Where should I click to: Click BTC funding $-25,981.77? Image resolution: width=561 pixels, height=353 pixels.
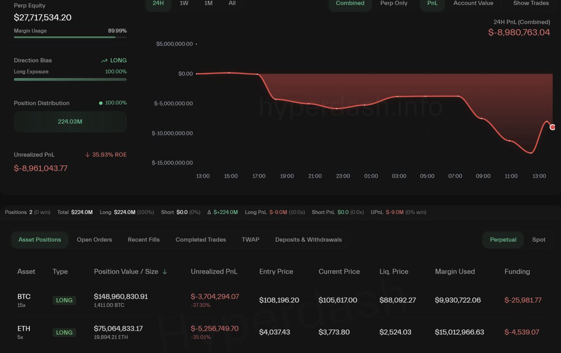point(523,300)
